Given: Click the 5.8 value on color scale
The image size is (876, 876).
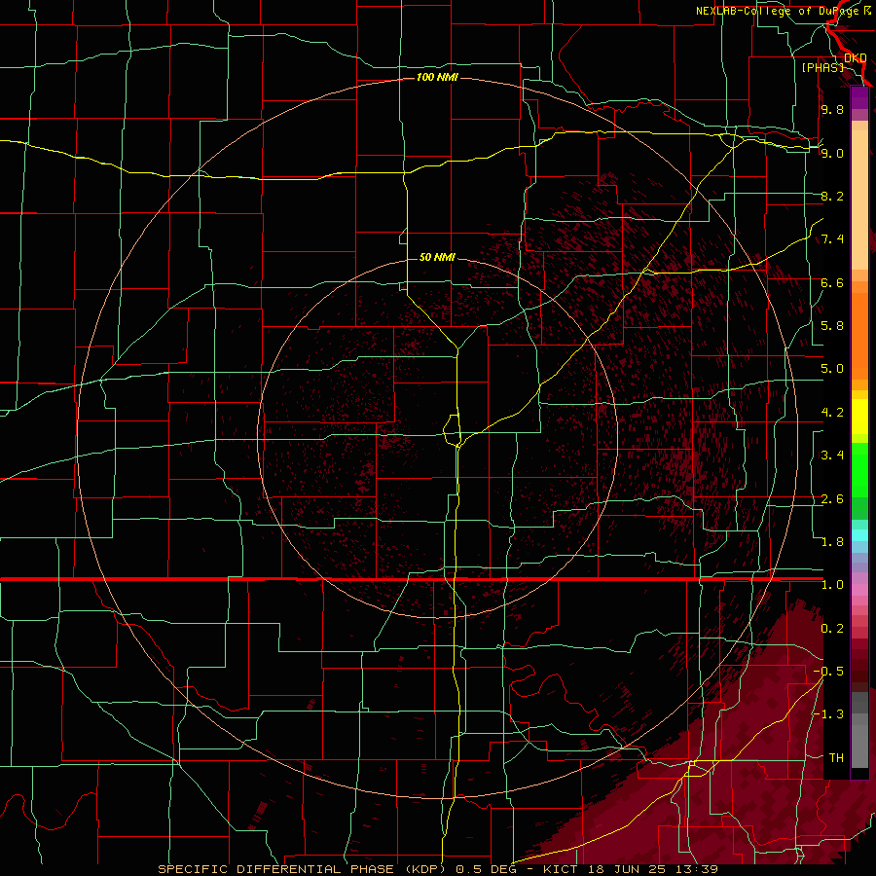Looking at the screenshot, I should 832,326.
